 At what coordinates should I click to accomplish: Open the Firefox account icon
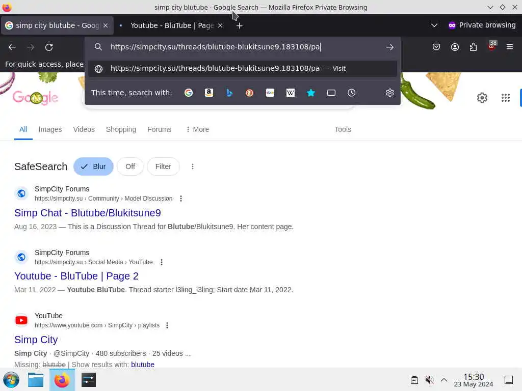pos(455,47)
